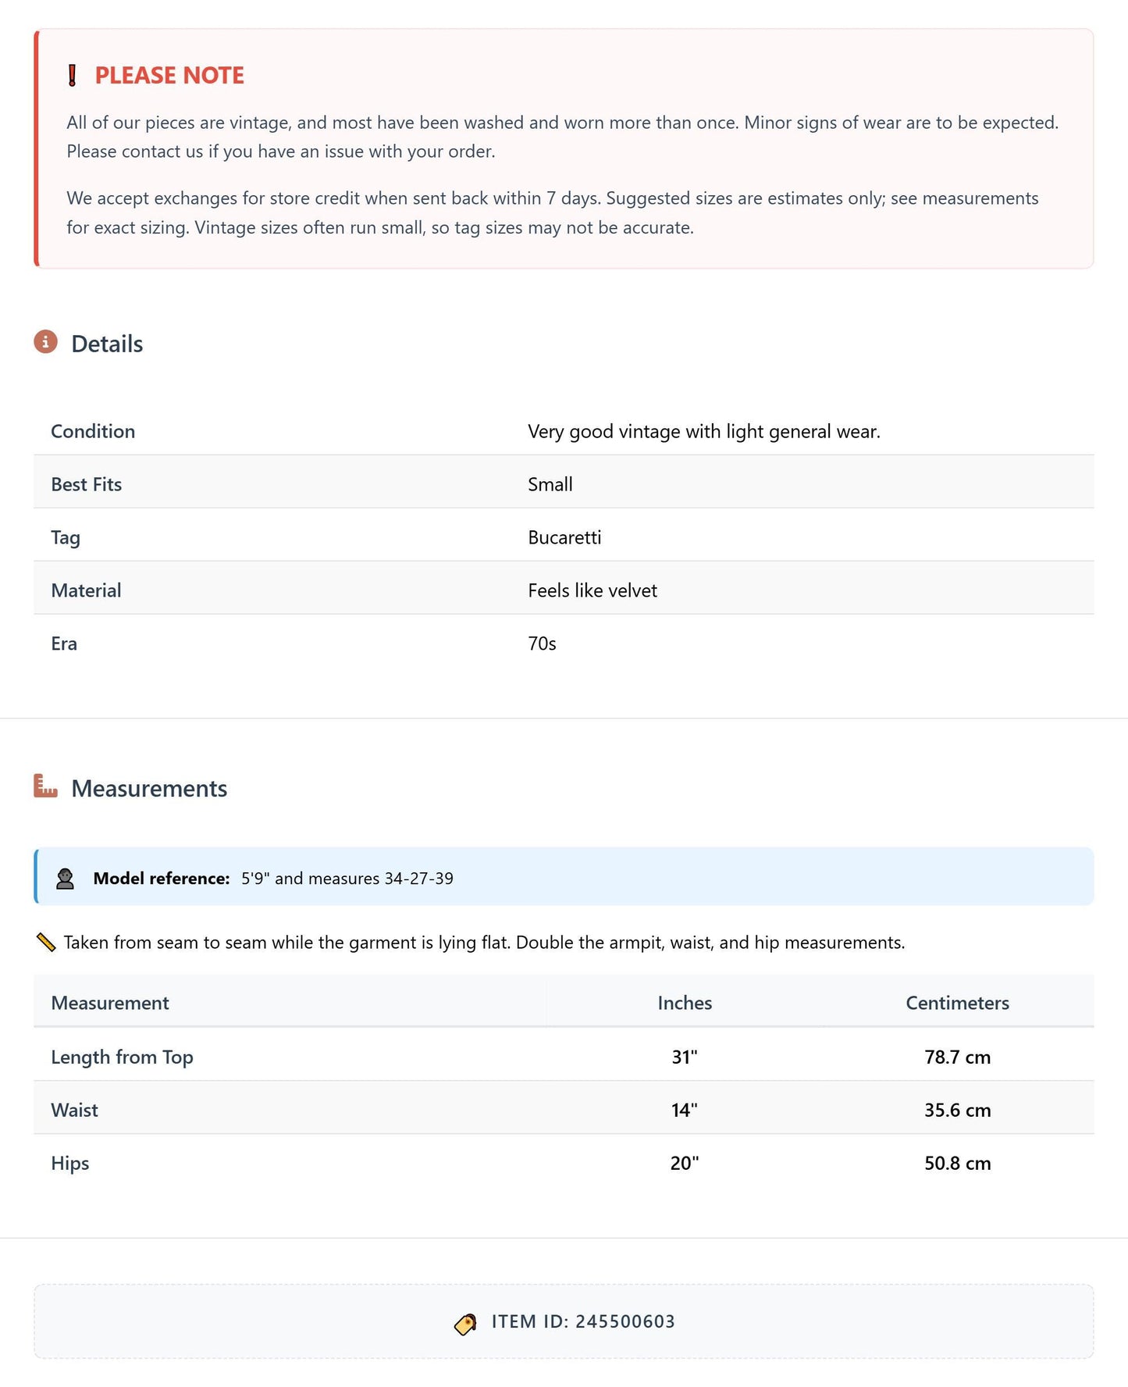Viewport: 1128px width, 1387px height.
Task: Click the Condition row label
Action: (93, 431)
